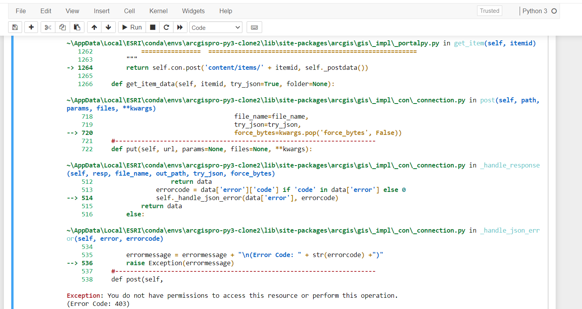
Task: Interrupt the kernel with stop icon
Action: point(153,28)
